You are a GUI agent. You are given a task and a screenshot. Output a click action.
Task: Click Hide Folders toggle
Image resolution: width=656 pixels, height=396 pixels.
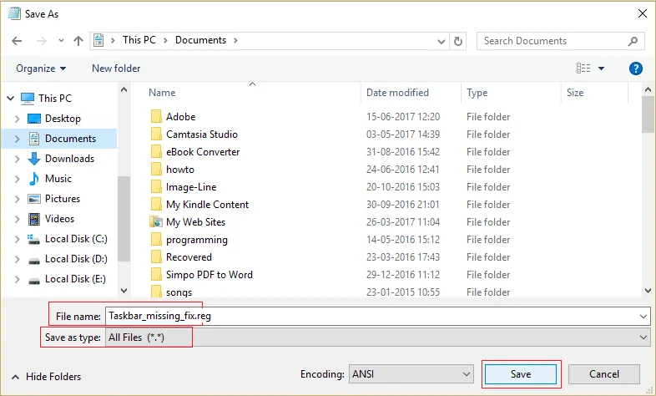click(x=46, y=377)
